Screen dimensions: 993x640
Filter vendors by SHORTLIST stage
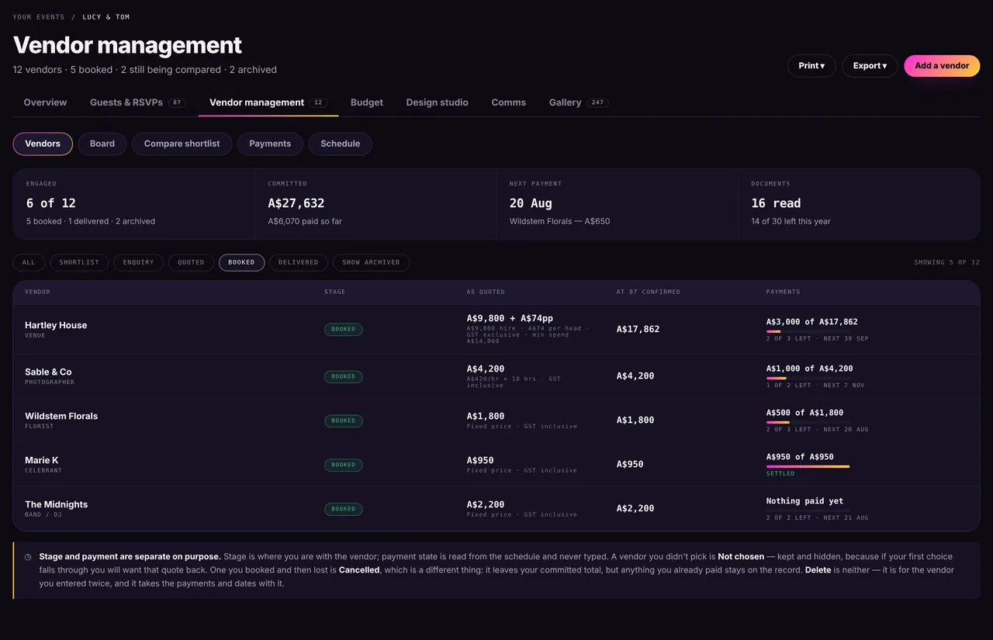point(80,262)
